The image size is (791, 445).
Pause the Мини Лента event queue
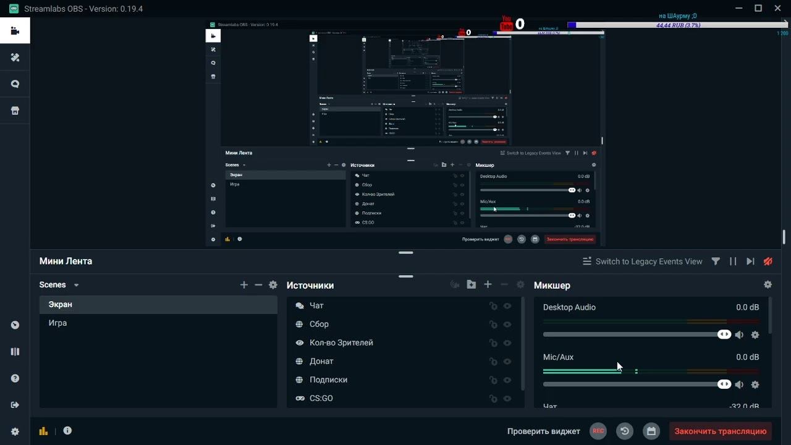pyautogui.click(x=733, y=261)
